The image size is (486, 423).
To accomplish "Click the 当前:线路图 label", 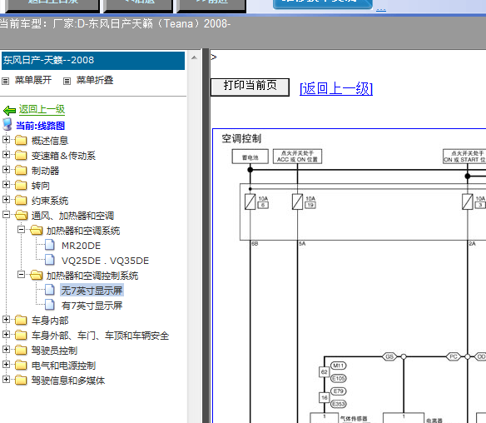I will pos(40,126).
